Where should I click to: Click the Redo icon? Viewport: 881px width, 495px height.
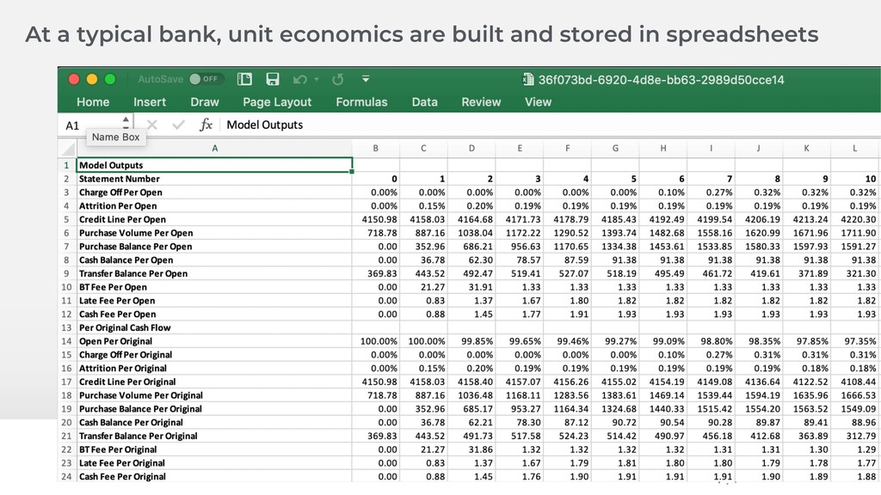(338, 79)
